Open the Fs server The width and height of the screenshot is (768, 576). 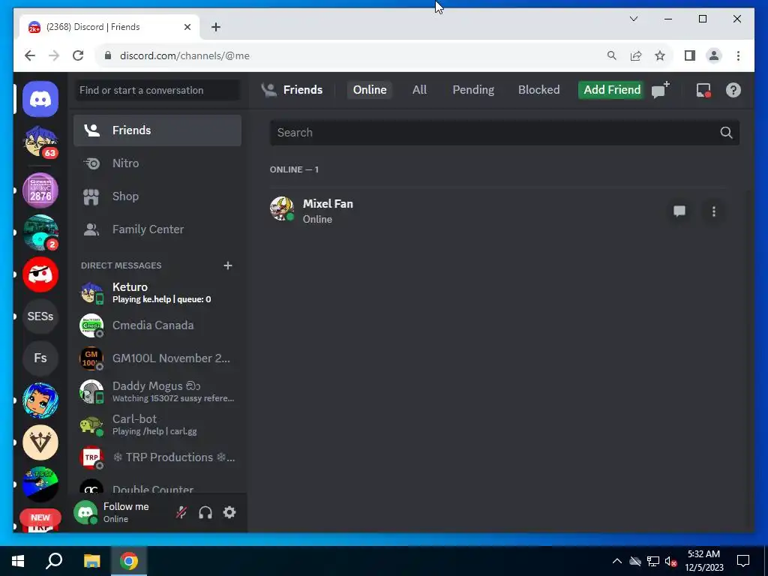40,358
